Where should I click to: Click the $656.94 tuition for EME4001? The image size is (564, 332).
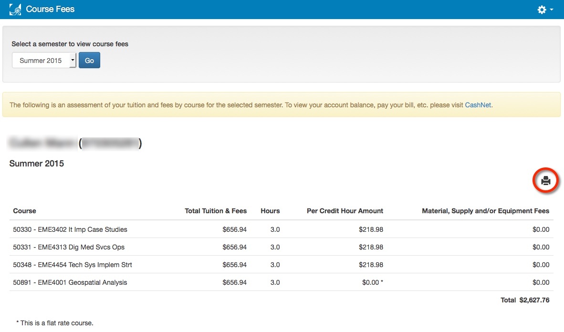click(234, 282)
